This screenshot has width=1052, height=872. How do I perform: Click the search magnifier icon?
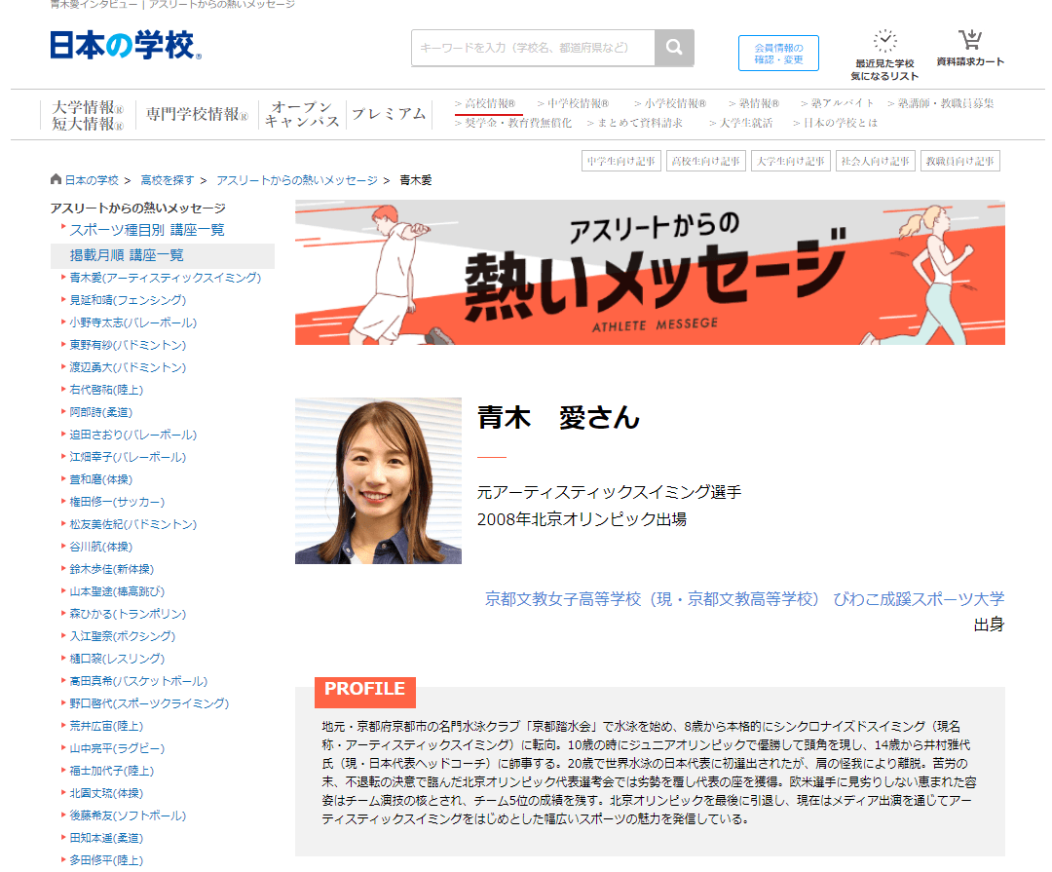coord(674,48)
